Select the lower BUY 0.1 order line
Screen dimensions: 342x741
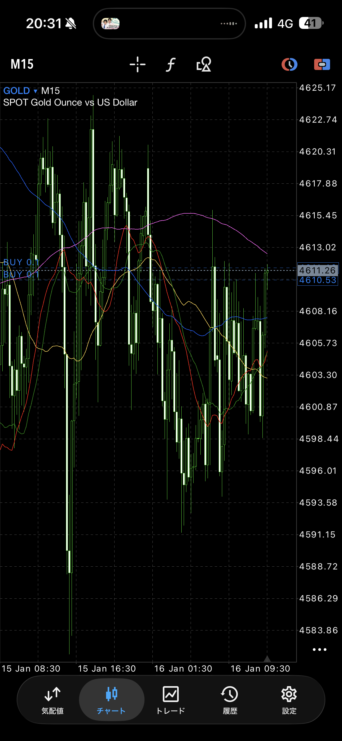21,275
